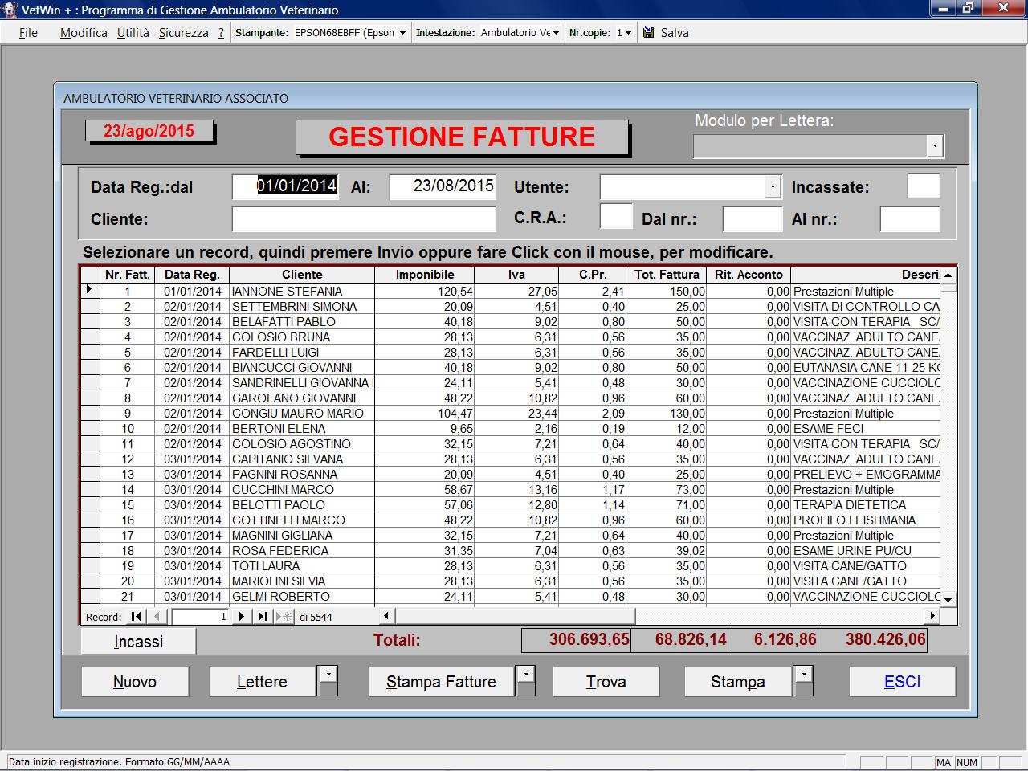Viewport: 1028px width, 771px height.
Task: Select row of ROSA FEDERICA
Action: click(510, 551)
